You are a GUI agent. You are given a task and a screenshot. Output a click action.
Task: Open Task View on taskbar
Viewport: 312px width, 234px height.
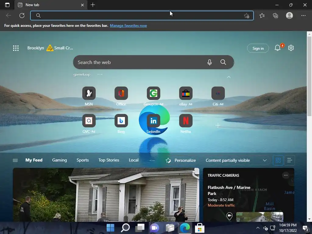140,228
